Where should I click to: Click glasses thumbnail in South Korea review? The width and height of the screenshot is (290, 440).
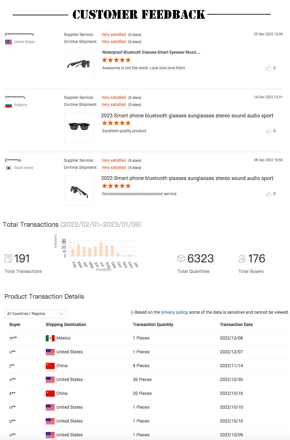click(79, 191)
